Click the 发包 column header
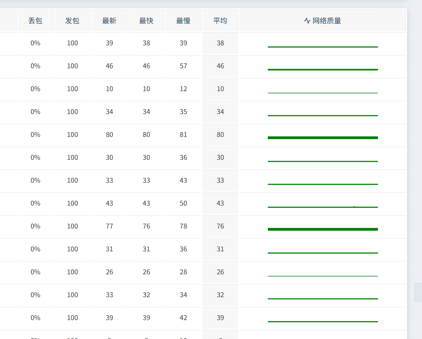This screenshot has height=339, width=422. tap(72, 21)
